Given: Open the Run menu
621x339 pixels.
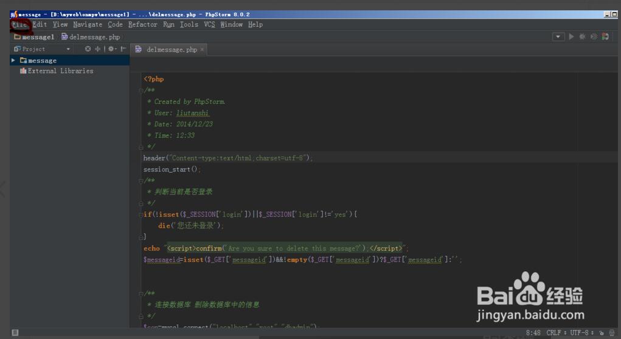Looking at the screenshot, I should pyautogui.click(x=168, y=24).
